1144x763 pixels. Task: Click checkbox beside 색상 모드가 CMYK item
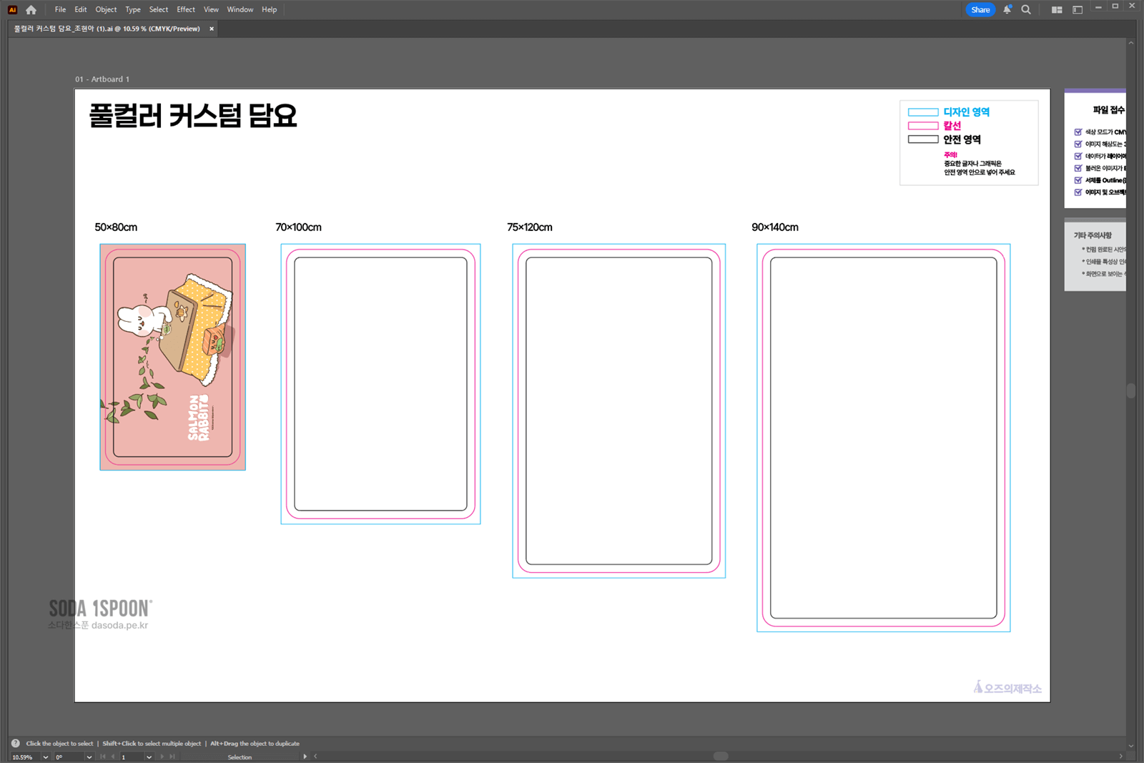[x=1078, y=132]
